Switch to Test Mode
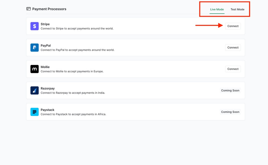The image size is (268, 165). point(238,9)
